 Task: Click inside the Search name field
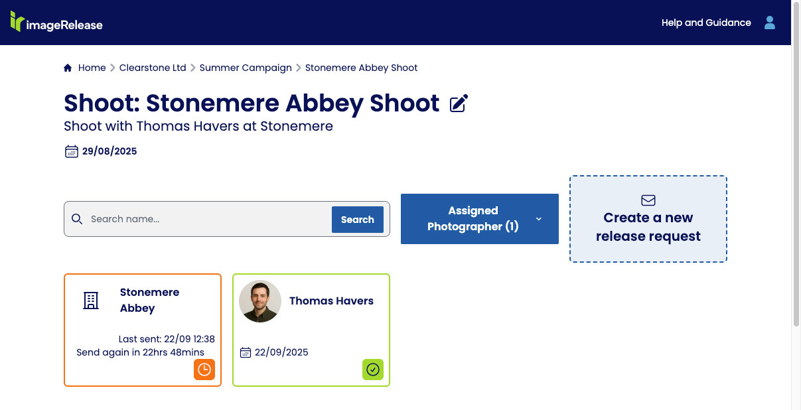[199, 218]
